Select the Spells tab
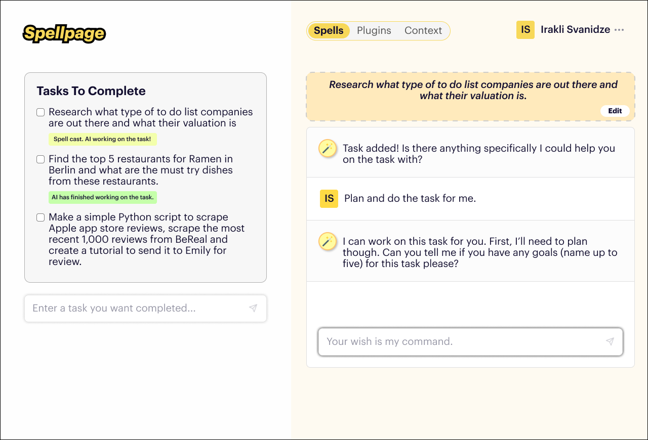This screenshot has height=440, width=648. (329, 30)
